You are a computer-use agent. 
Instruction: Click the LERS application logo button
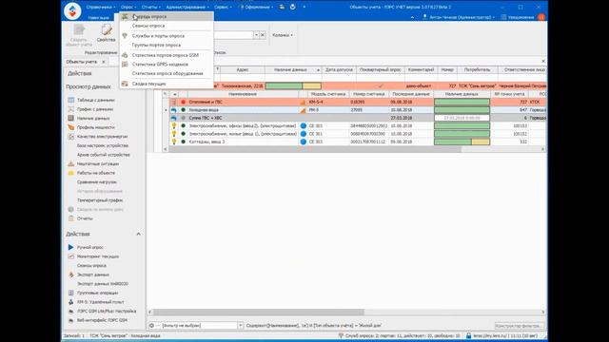coord(72,10)
